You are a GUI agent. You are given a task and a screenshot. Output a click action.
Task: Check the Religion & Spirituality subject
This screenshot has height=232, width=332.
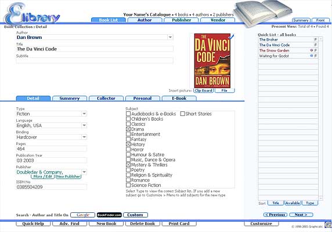point(128,175)
